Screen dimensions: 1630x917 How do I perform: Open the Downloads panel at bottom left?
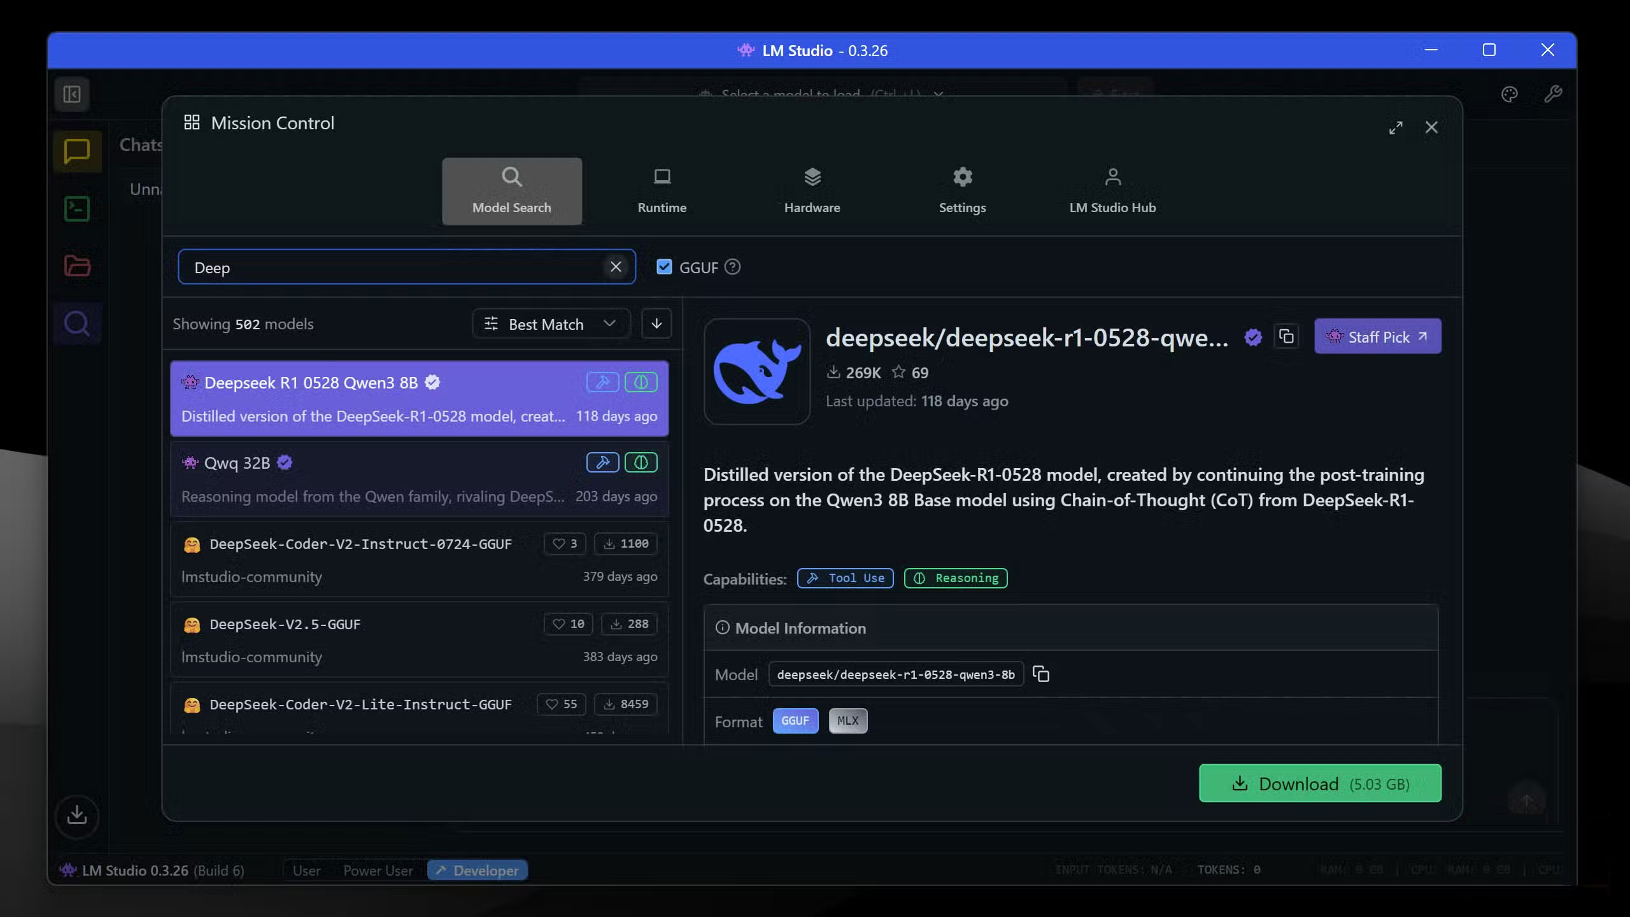76,817
